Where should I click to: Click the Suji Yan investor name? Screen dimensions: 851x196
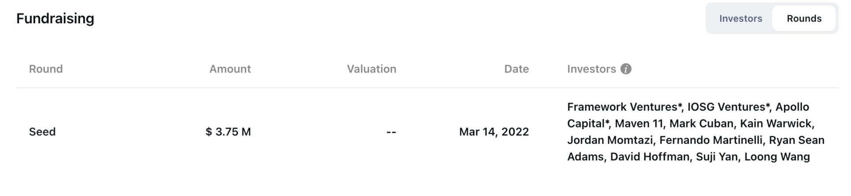coord(717,157)
